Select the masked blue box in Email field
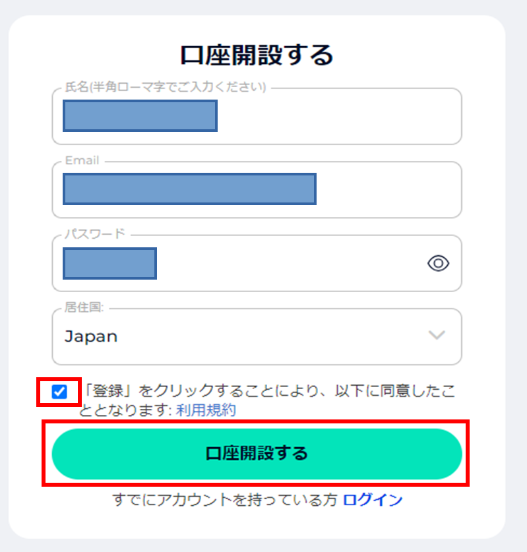 [189, 189]
